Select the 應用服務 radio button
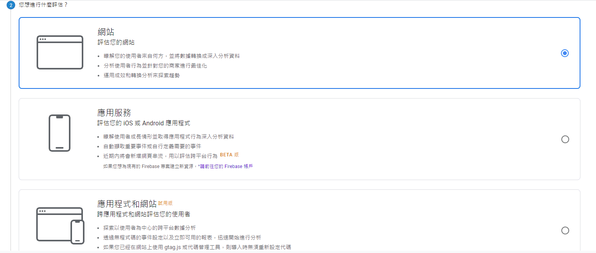The image size is (596, 253). click(565, 139)
